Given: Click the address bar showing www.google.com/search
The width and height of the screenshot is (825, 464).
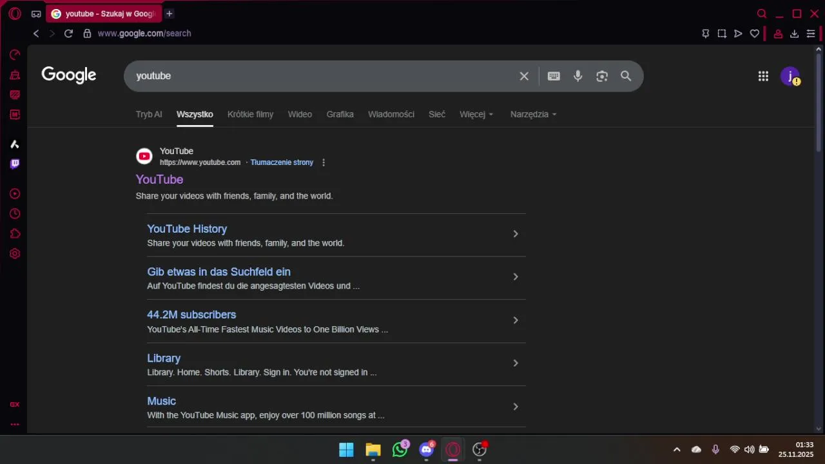Looking at the screenshot, I should tap(144, 34).
